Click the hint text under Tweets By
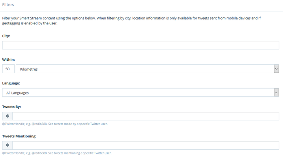This screenshot has height=158, width=283. click(x=55, y=124)
